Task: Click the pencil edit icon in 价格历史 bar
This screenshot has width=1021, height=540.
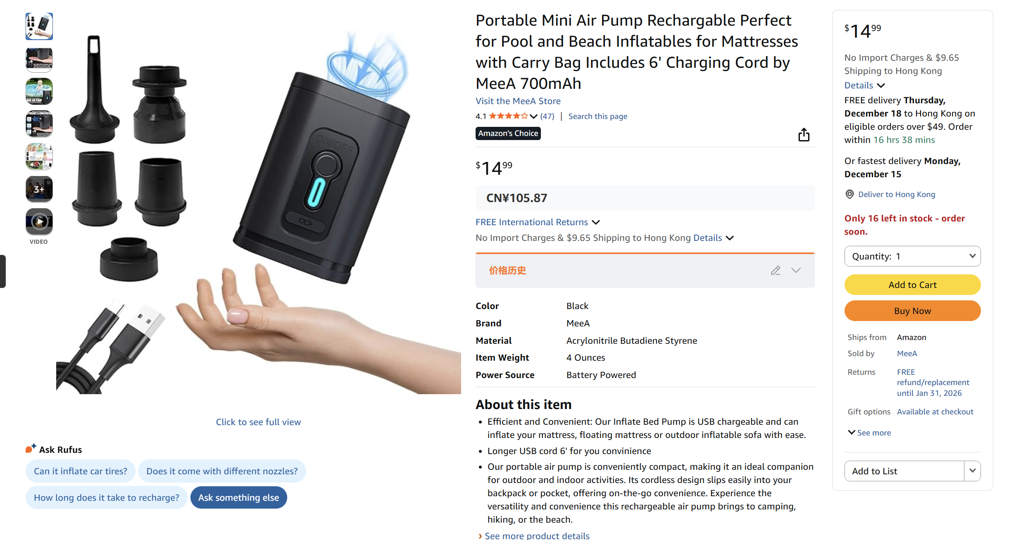Action: [776, 271]
